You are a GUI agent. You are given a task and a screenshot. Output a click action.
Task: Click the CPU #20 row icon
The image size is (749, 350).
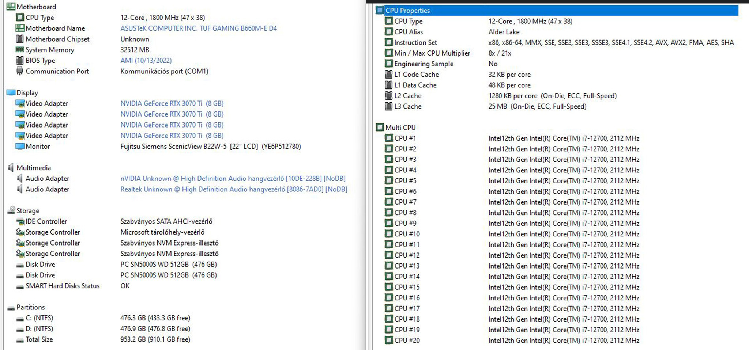pyautogui.click(x=389, y=340)
